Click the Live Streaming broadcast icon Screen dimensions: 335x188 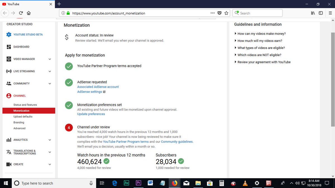coord(9,71)
